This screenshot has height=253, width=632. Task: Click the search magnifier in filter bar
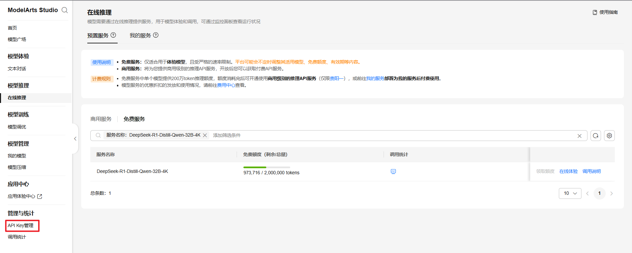[x=98, y=135]
